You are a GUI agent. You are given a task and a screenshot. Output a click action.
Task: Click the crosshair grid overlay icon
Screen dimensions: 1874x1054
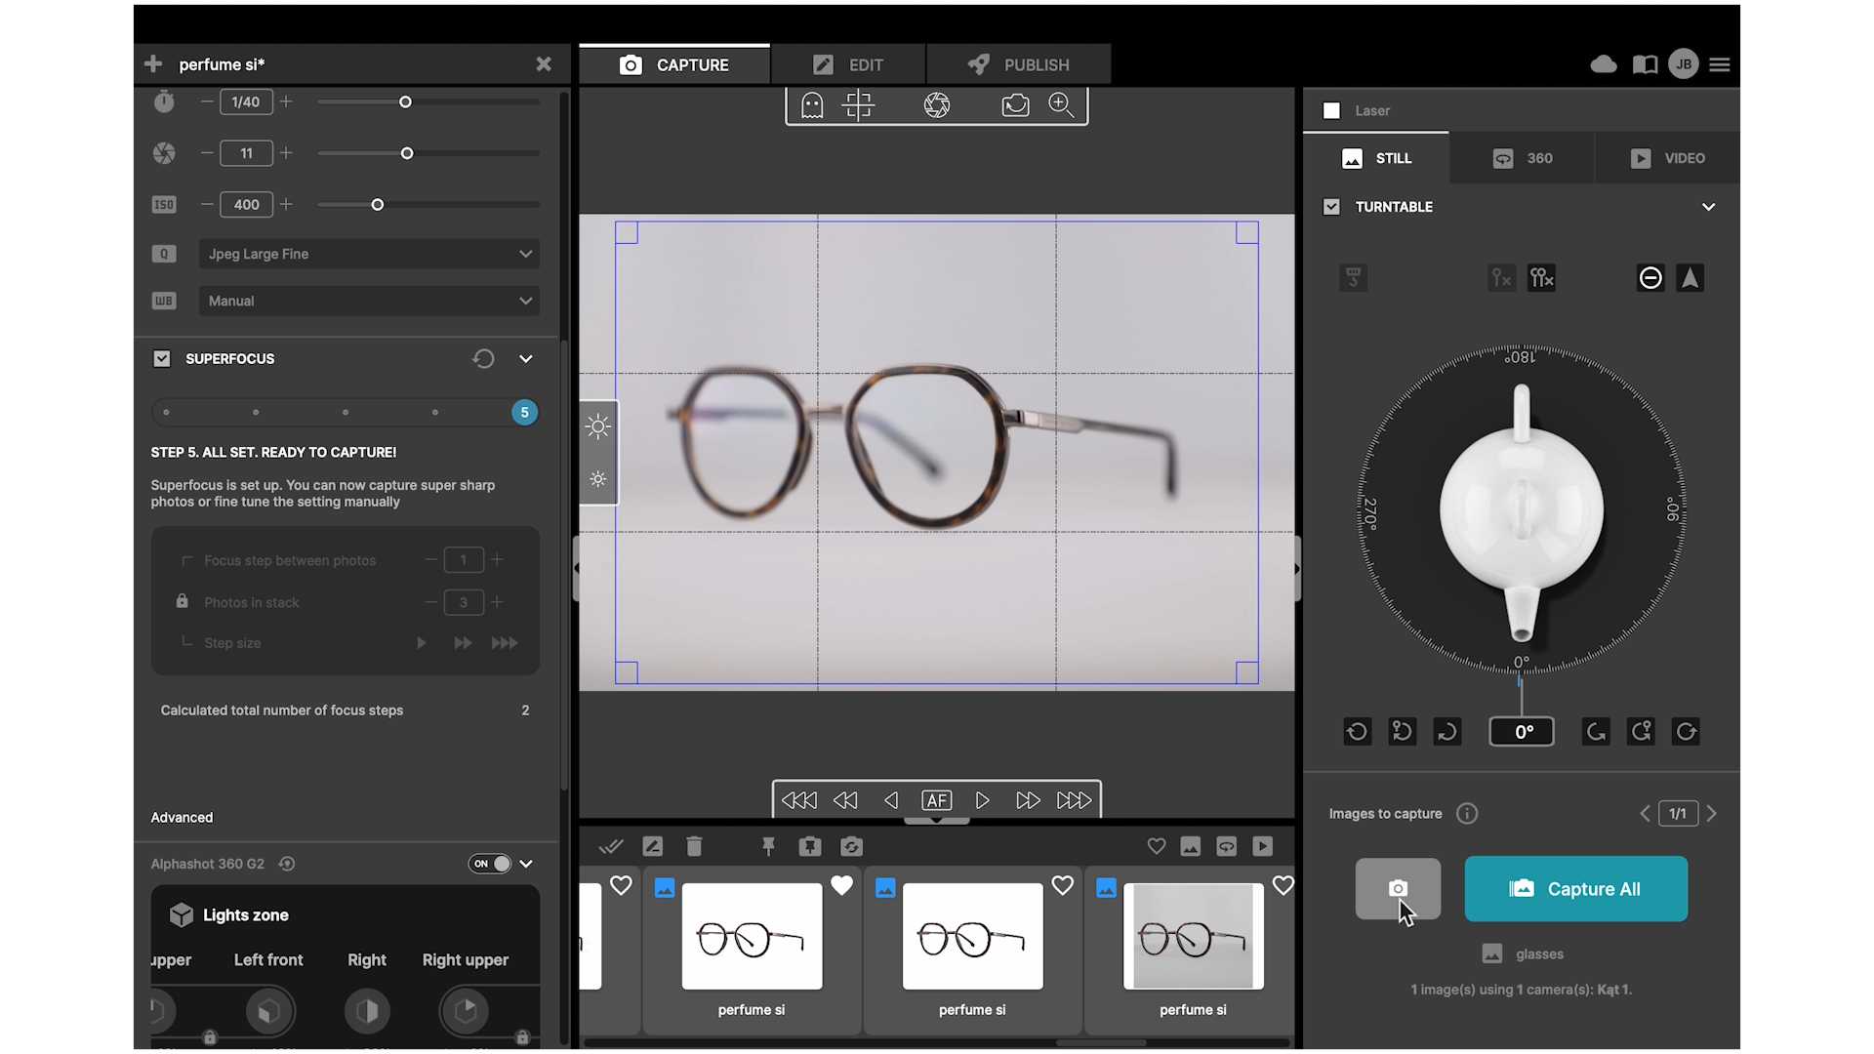click(859, 105)
